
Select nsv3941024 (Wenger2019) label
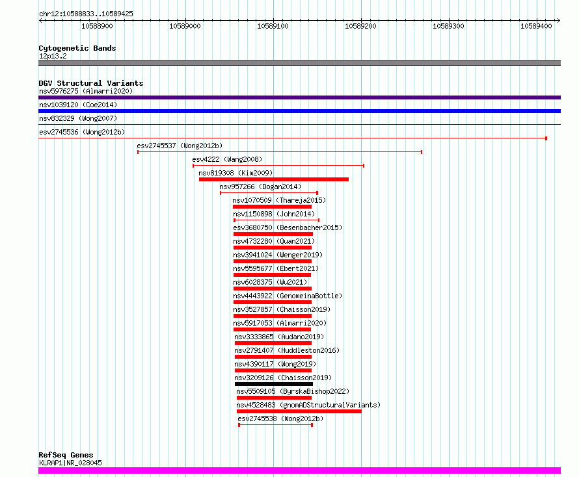point(278,255)
